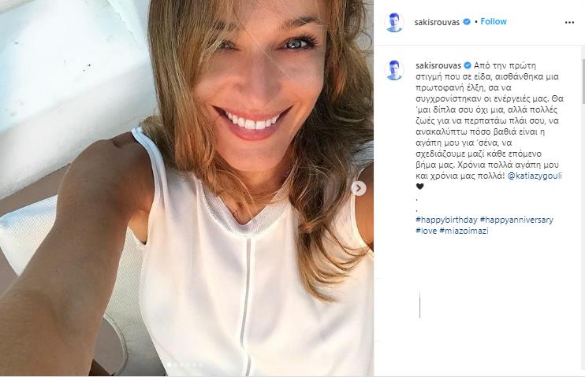This screenshot has height=377, width=585.
Task: Click the selfie photo of the woman
Action: [187, 188]
